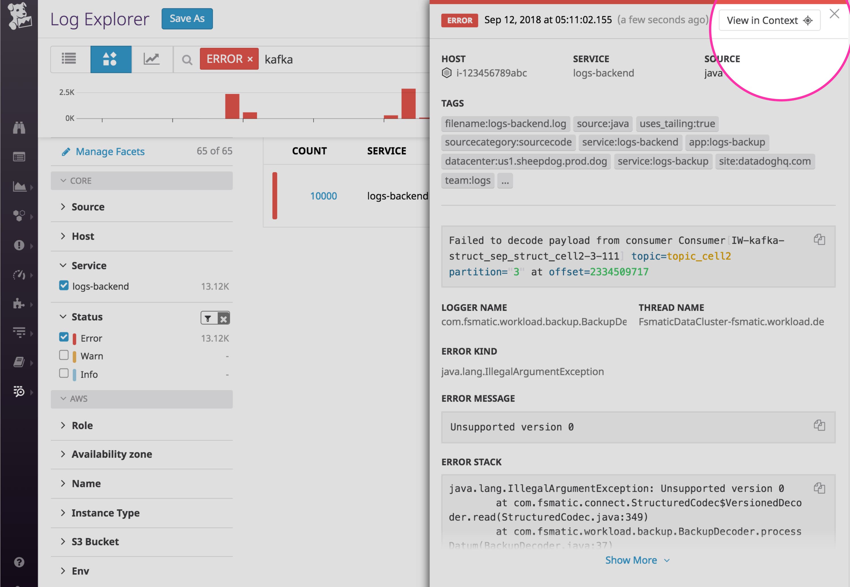Switch to list view in Log Explorer
The width and height of the screenshot is (850, 587).
69,59
